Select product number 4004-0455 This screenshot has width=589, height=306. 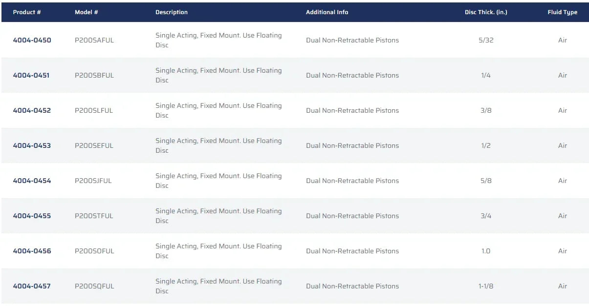(x=32, y=216)
